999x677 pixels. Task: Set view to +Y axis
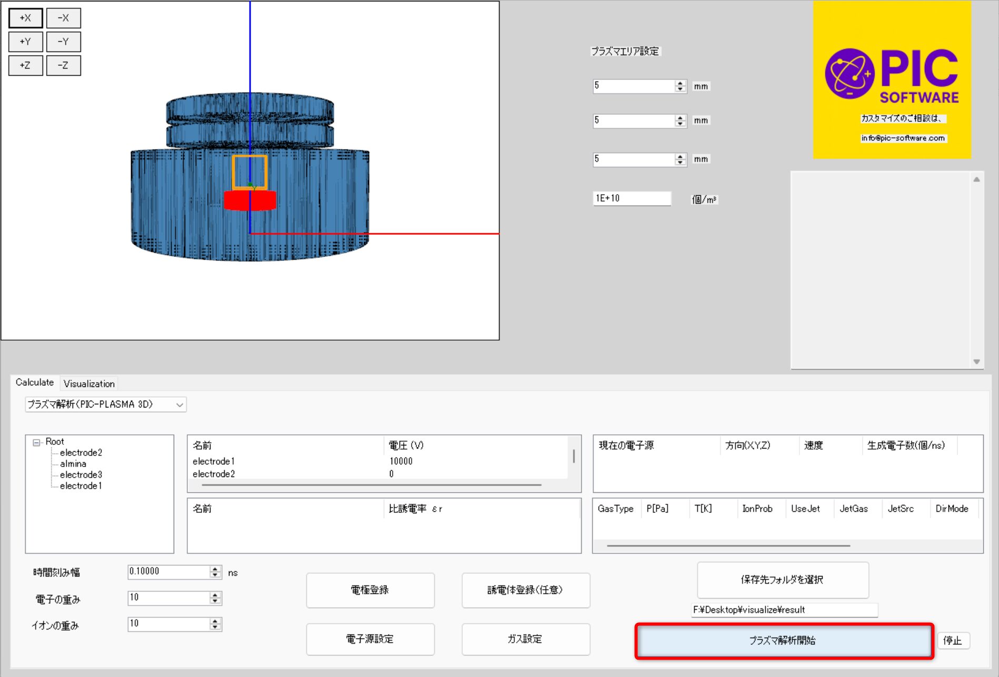(x=25, y=42)
